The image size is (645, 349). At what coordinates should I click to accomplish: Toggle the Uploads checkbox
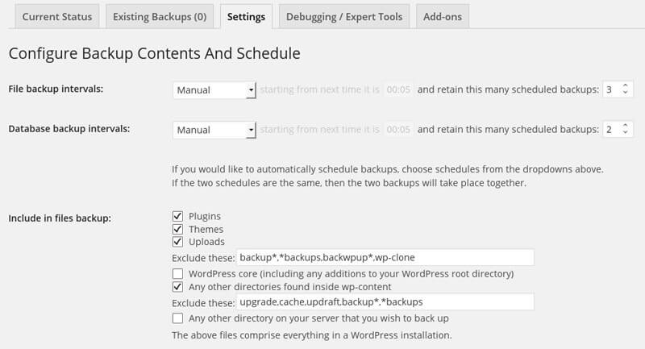(x=177, y=241)
